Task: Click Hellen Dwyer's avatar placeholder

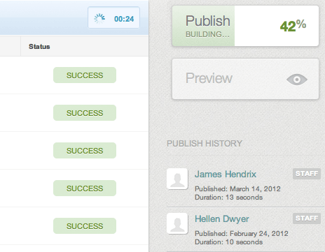Action: pyautogui.click(x=177, y=223)
